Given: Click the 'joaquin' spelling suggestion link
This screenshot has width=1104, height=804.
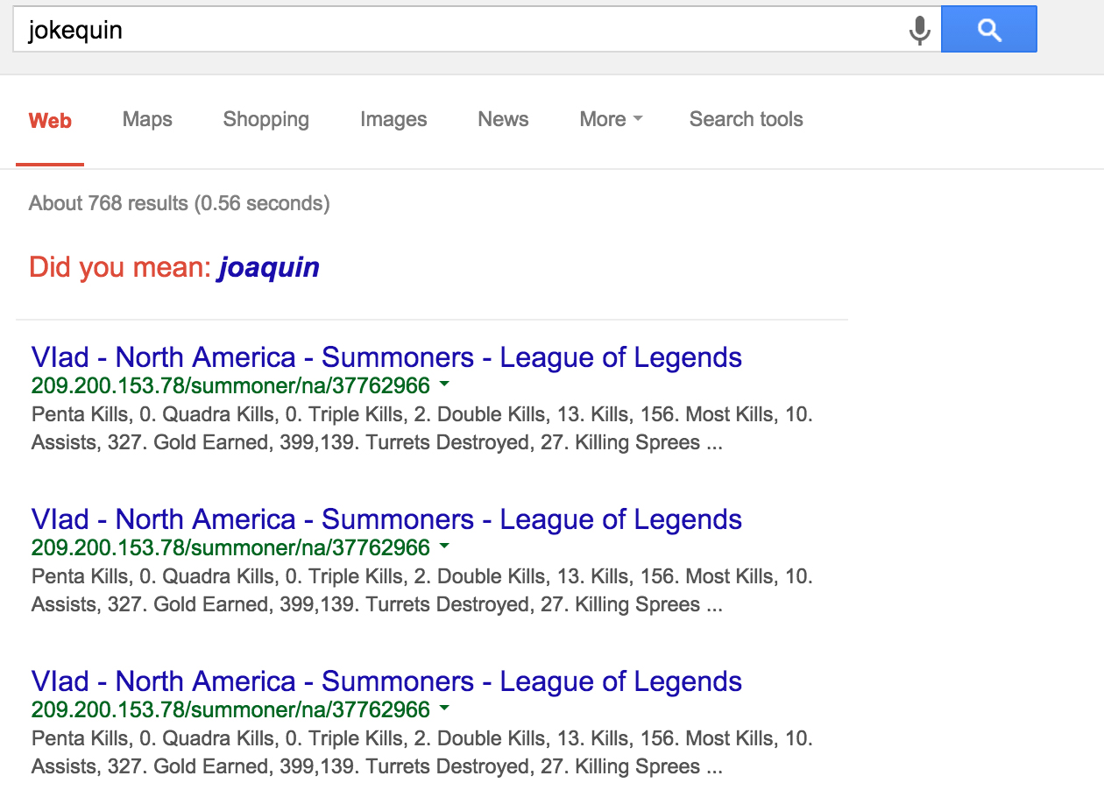Looking at the screenshot, I should (269, 267).
